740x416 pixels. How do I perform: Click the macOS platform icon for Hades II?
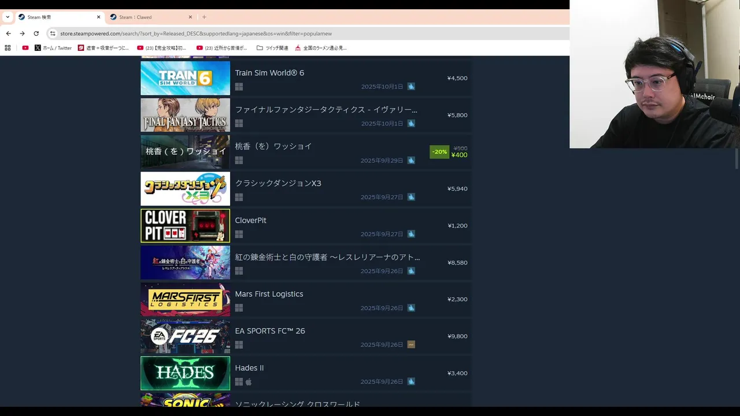(249, 382)
